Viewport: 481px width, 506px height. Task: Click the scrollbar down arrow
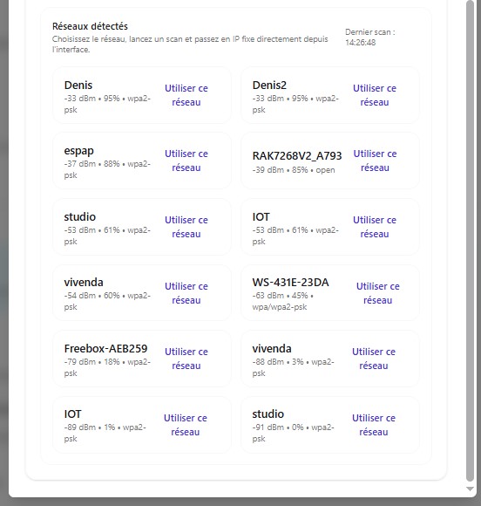click(x=470, y=489)
